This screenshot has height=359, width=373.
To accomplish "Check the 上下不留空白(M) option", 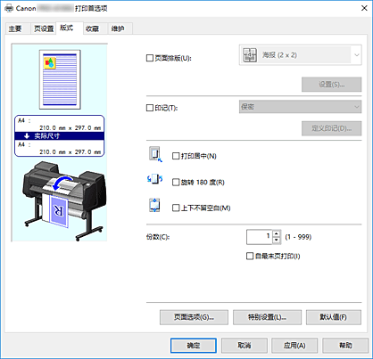I will pos(176,208).
